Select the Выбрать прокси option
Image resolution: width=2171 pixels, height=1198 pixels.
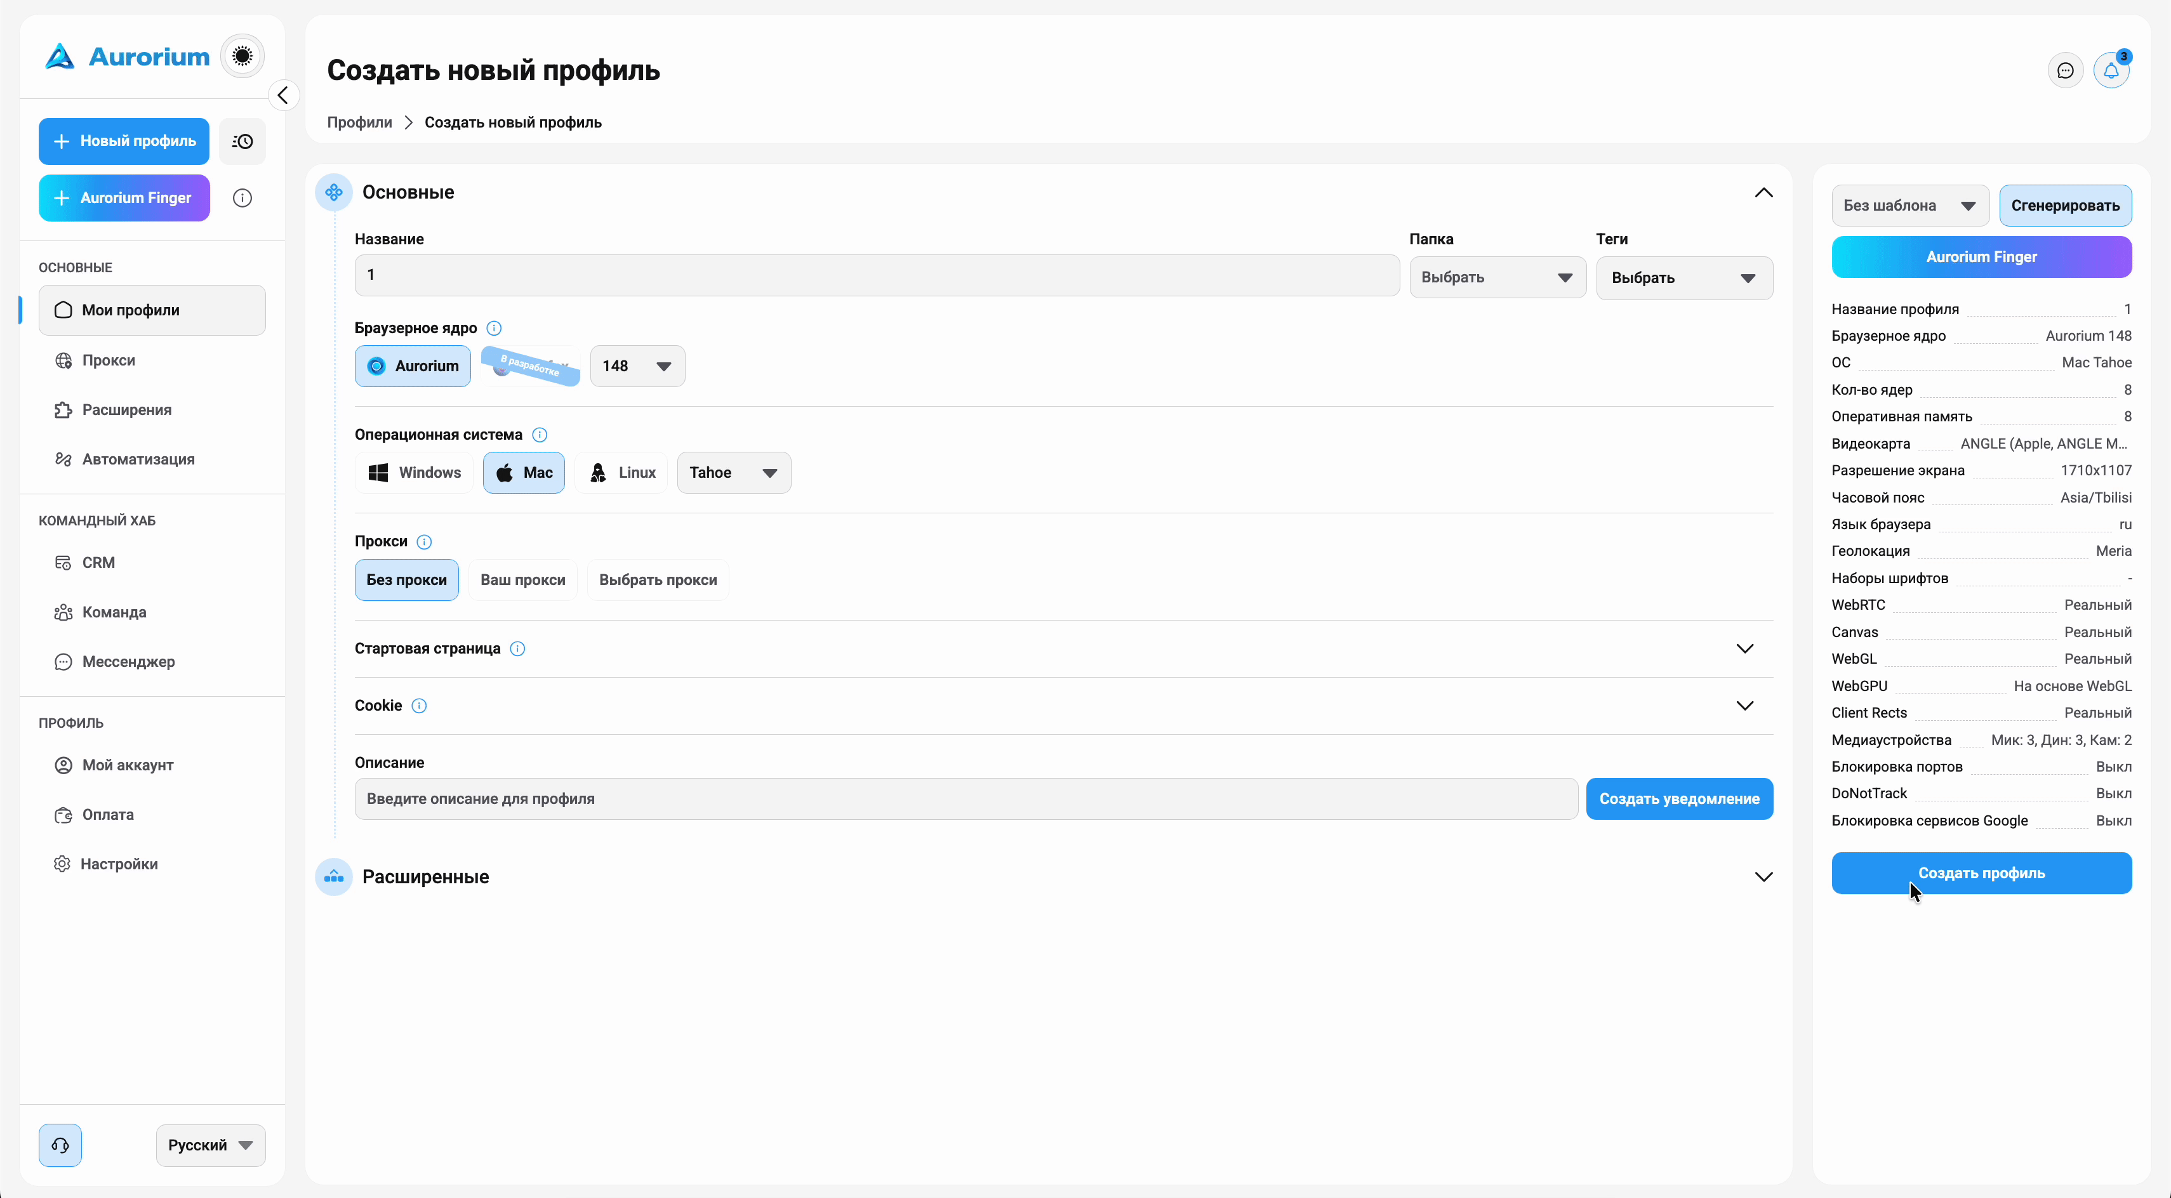tap(658, 581)
